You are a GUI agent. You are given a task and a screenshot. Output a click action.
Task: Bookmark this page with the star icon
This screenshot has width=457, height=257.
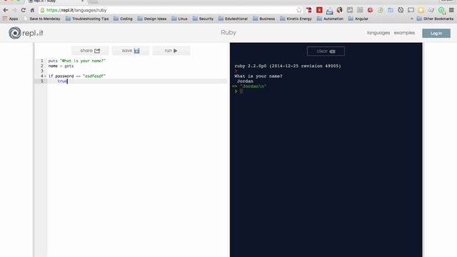tap(299, 10)
